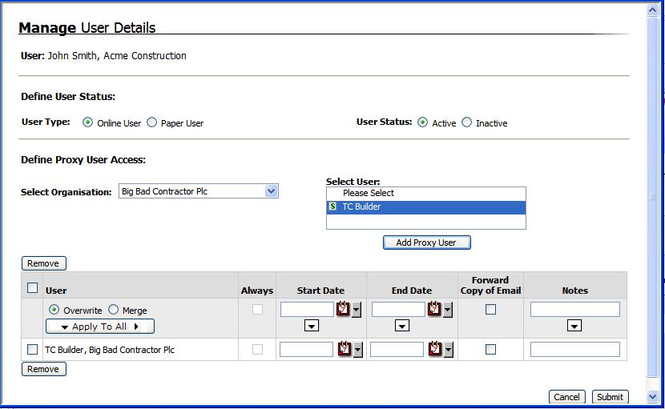Click the Start Date field in Apply To All row
665x409 pixels.
point(307,310)
